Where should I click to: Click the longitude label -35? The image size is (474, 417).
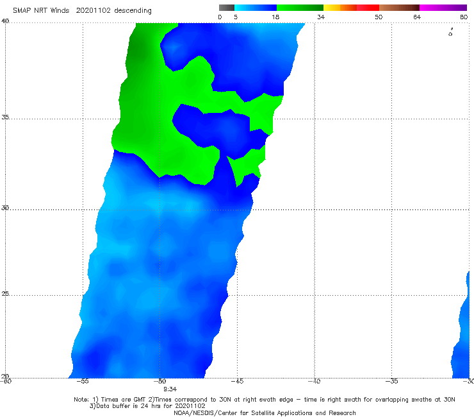pos(392,381)
